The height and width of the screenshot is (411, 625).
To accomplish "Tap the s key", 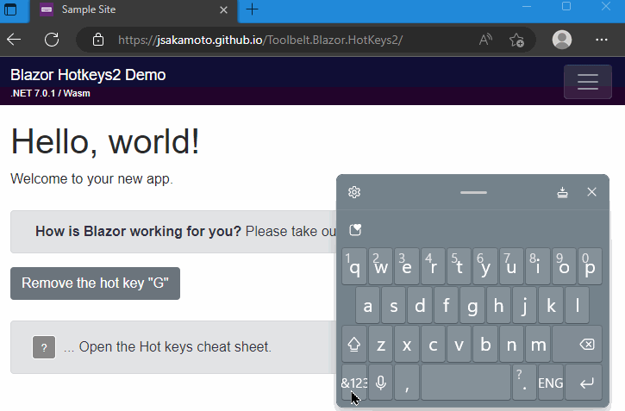I will [x=394, y=305].
